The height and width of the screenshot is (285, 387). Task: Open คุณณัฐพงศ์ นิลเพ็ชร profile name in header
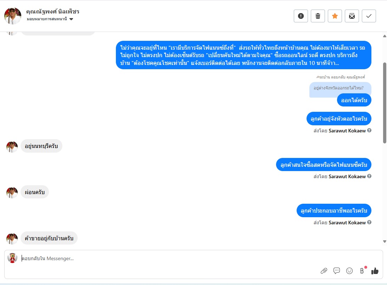pos(53,11)
